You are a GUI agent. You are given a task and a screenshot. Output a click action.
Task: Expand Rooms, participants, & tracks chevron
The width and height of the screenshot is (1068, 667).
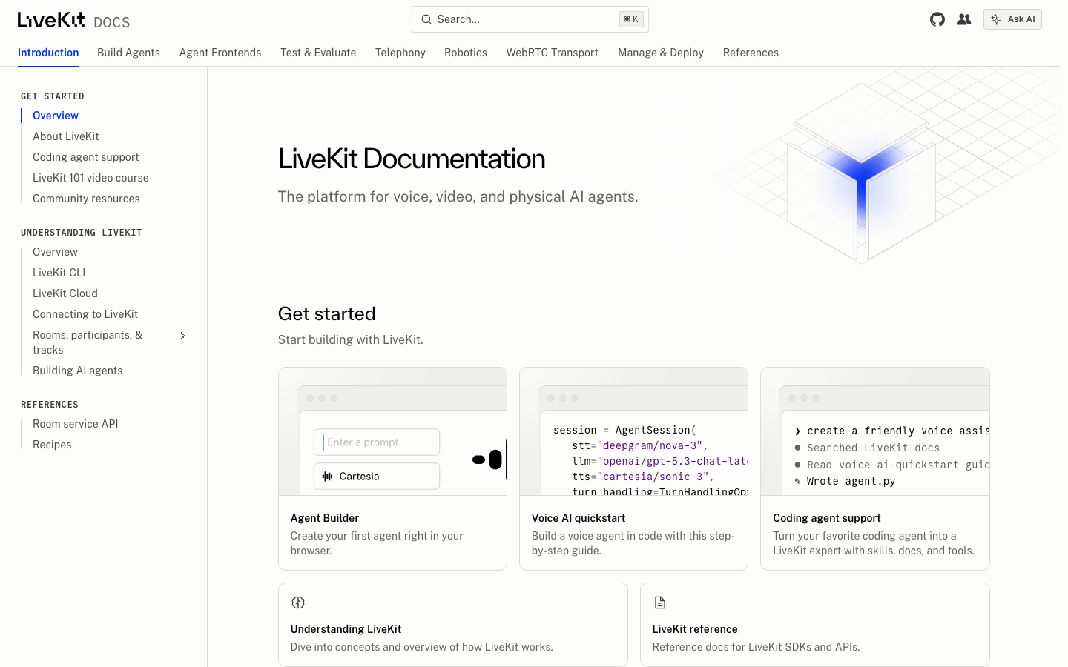[x=183, y=336]
